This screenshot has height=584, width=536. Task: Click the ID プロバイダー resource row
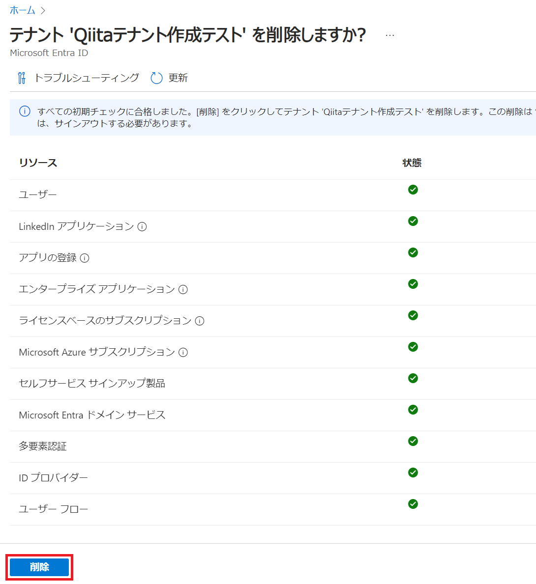tap(272, 478)
